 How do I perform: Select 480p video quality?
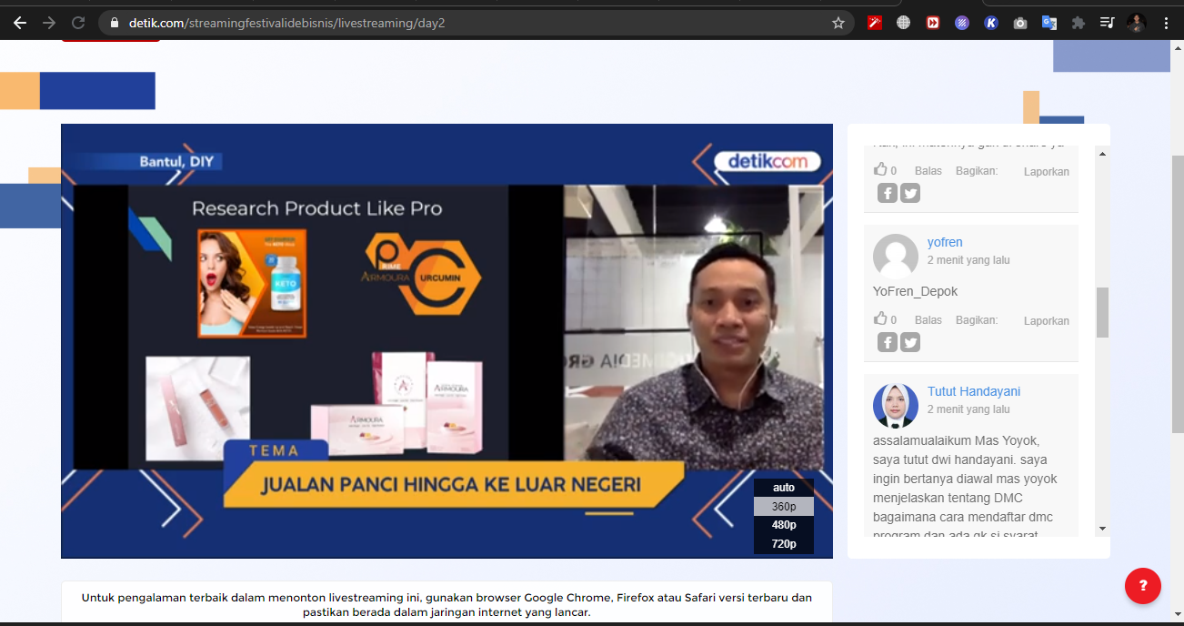[x=783, y=525]
